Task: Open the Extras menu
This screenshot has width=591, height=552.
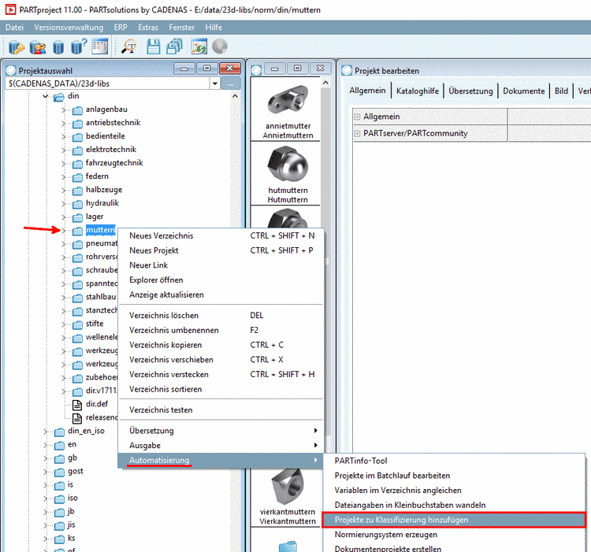Action: 148,27
